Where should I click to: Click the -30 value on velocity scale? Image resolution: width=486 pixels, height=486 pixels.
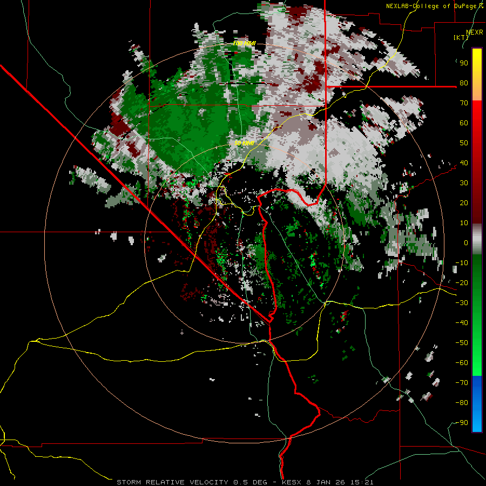coord(462,303)
